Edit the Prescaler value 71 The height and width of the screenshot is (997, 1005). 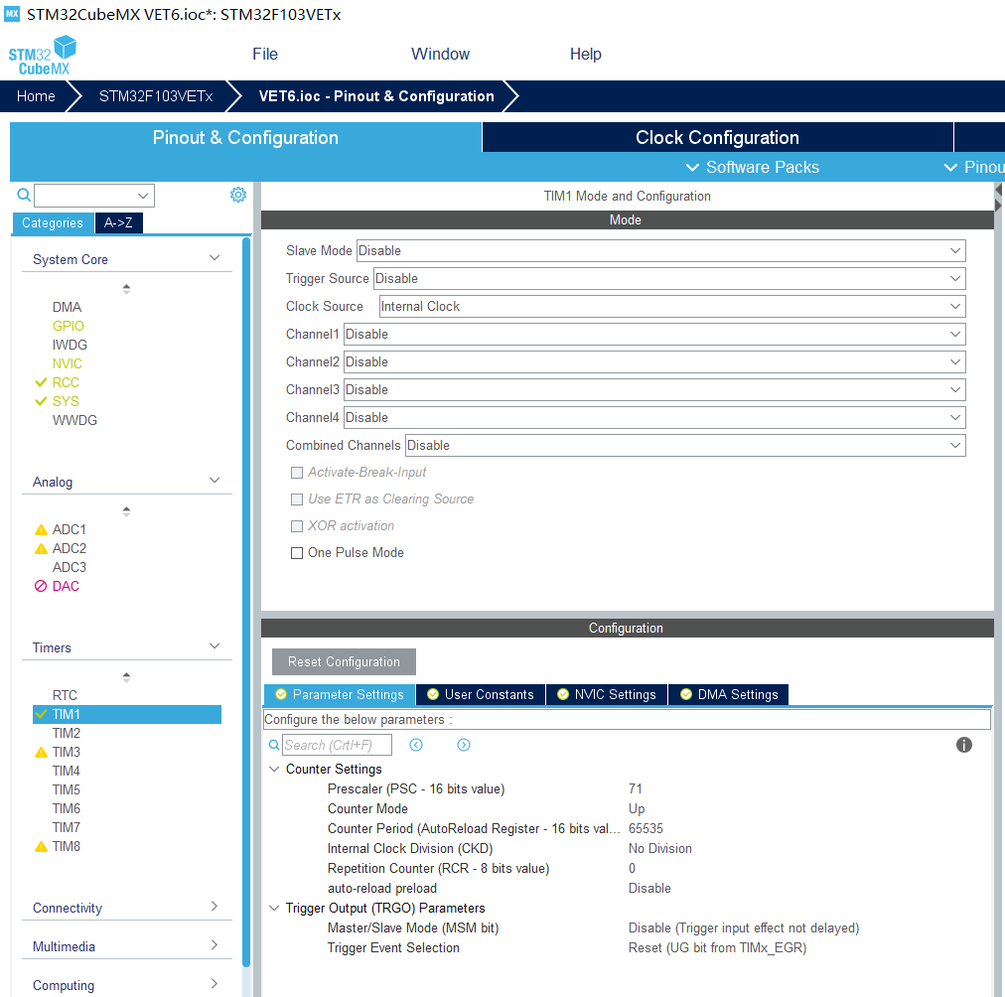(x=636, y=788)
